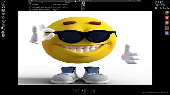Select hotbar slot 2 hammer item
The height and width of the screenshot is (95, 170).
coord(82,91)
